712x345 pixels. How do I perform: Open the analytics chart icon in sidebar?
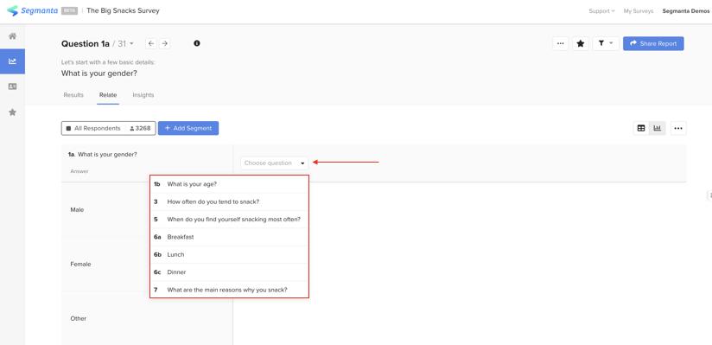12,61
